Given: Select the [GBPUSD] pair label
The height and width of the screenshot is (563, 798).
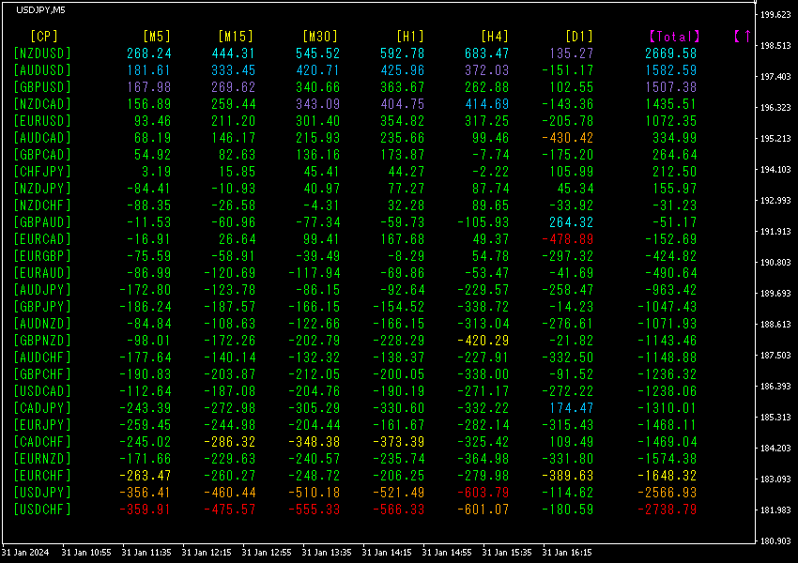Looking at the screenshot, I should click(42, 87).
